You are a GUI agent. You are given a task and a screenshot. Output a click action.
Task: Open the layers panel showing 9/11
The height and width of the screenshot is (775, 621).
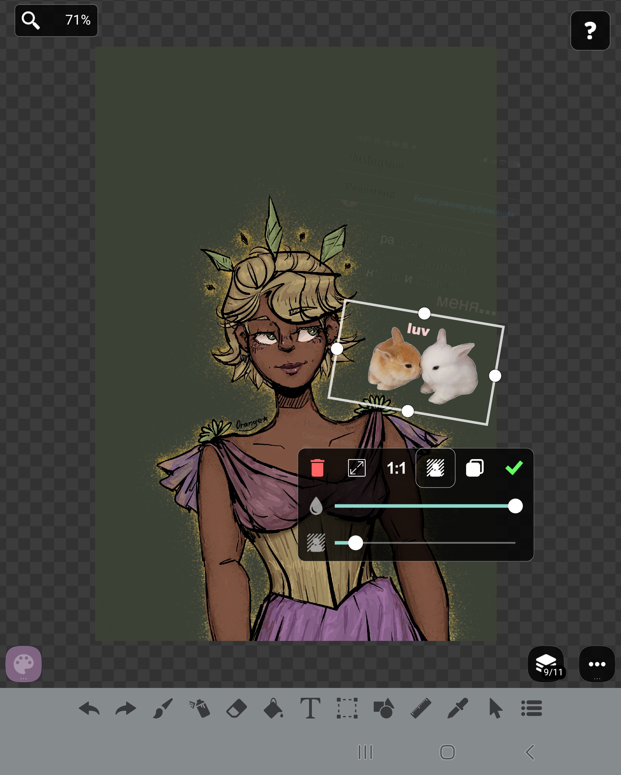point(546,664)
